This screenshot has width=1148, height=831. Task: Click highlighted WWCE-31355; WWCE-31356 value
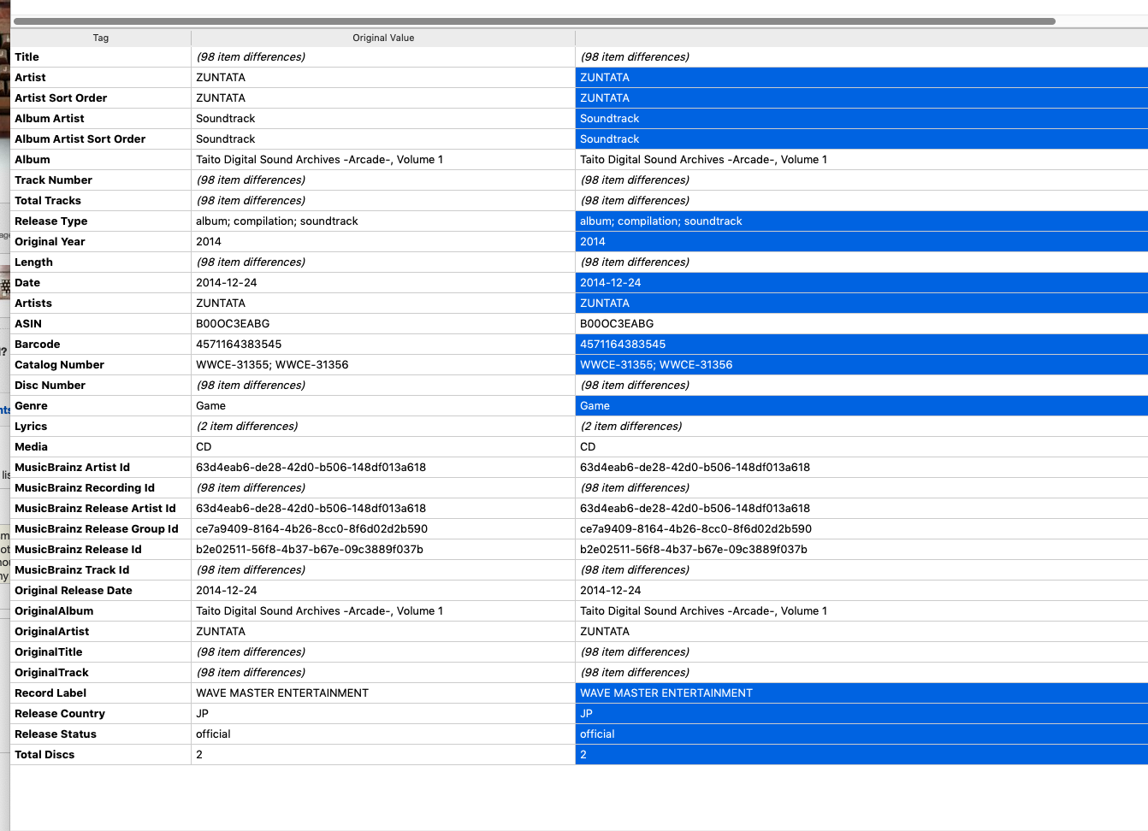point(861,365)
